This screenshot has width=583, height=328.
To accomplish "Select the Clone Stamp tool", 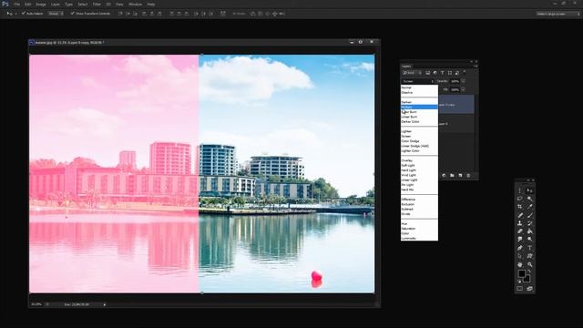I will point(520,223).
